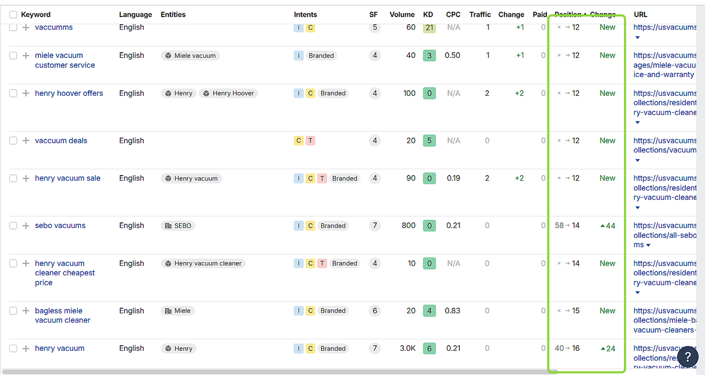Click position change 58 to 14 for sebo vacuums
705x375 pixels.
click(567, 226)
